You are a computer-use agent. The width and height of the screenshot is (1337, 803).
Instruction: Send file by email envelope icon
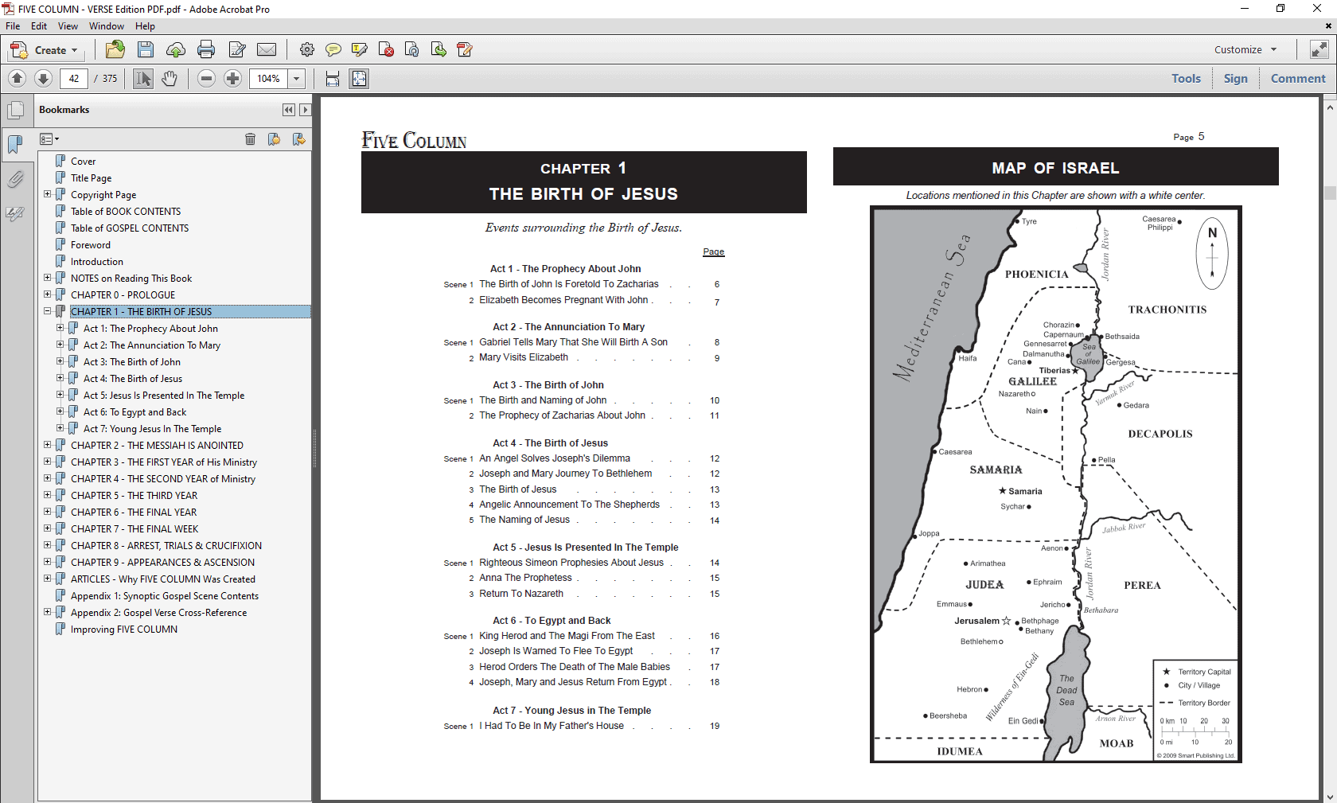(x=267, y=49)
